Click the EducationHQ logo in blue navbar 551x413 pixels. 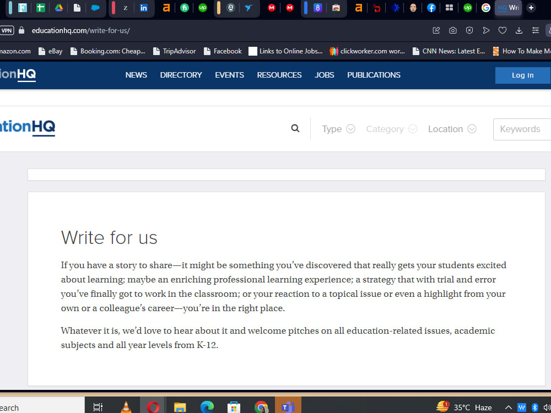[18, 75]
